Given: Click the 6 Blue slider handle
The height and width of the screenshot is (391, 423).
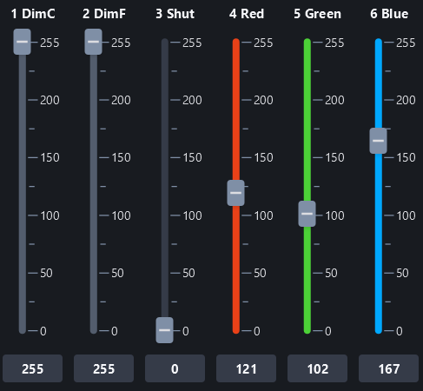Looking at the screenshot, I should tap(379, 141).
